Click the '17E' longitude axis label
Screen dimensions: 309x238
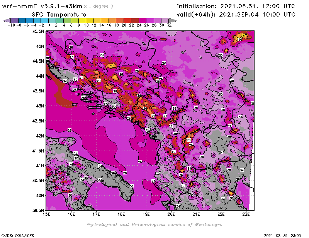96,214
